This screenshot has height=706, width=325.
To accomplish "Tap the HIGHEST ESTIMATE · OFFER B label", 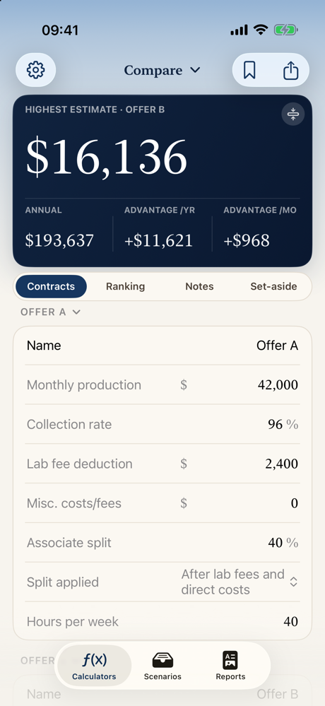I will (x=95, y=110).
